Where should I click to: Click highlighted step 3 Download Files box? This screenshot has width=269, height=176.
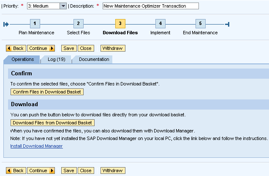(120, 24)
